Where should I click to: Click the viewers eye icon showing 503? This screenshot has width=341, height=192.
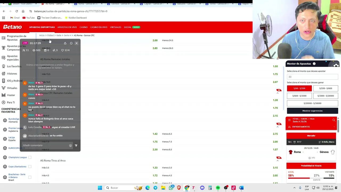coord(34,50)
